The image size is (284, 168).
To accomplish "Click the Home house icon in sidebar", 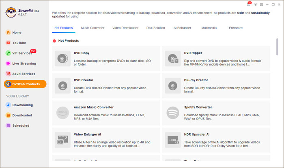I will pyautogui.click(x=8, y=32).
